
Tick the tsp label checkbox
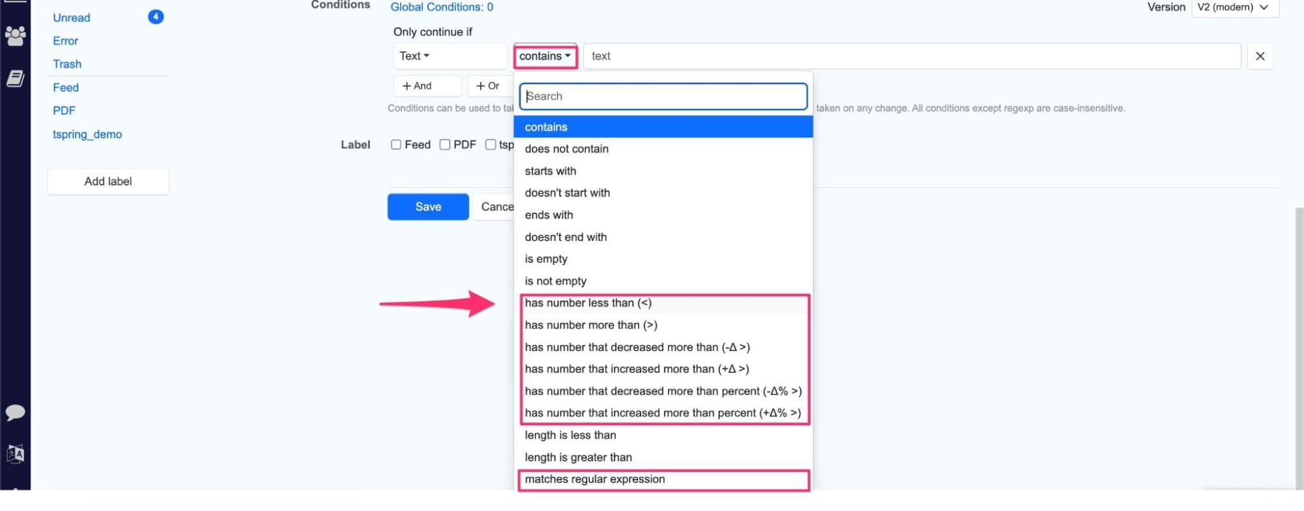491,144
